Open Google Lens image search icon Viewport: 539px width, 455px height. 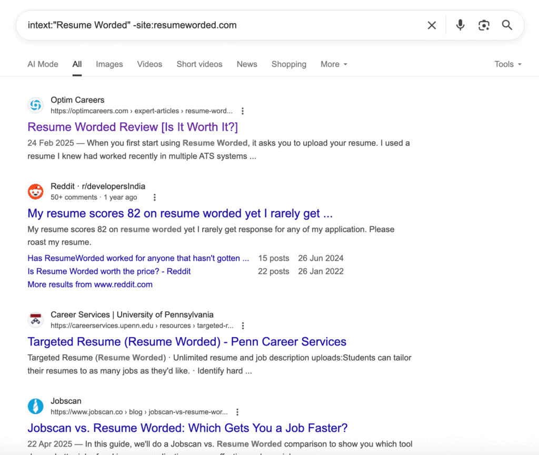pyautogui.click(x=484, y=25)
